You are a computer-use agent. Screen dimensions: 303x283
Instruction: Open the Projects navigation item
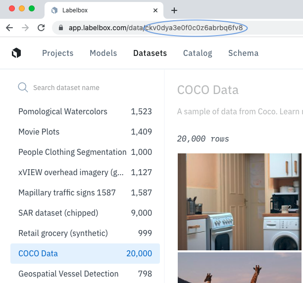58,53
